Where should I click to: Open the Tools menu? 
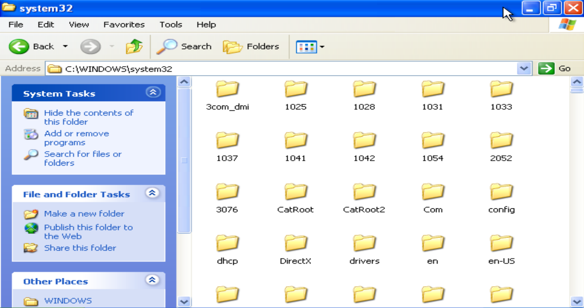[171, 25]
